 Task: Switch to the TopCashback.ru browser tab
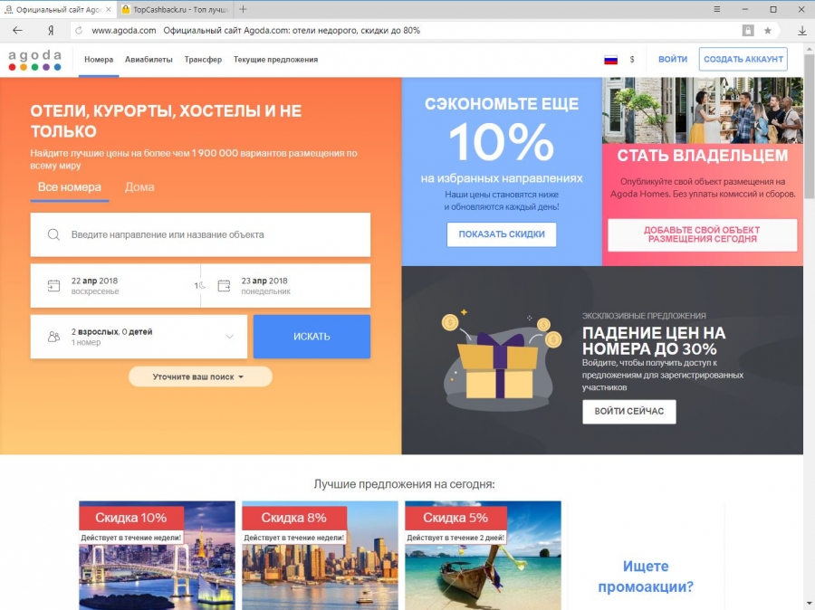(x=175, y=9)
